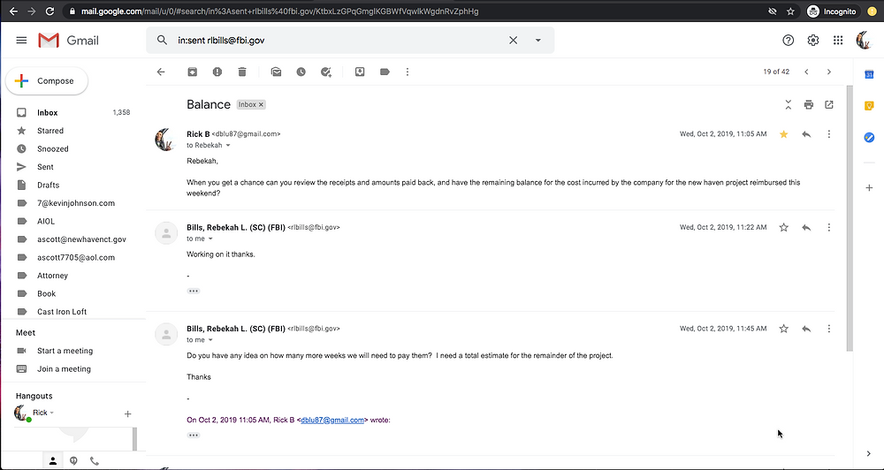This screenshot has height=470, width=884.
Task: Show search options dropdown arrow
Action: click(x=537, y=40)
